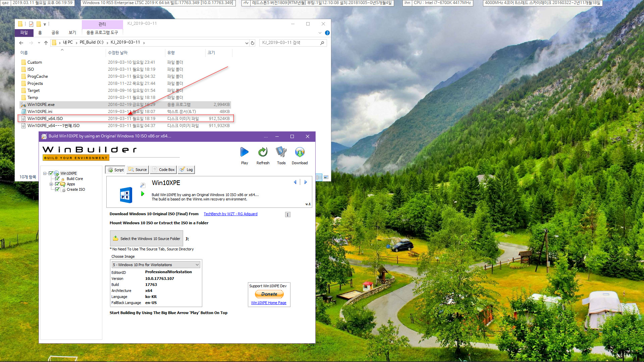Click Select the Windows 10 Source Folder button
This screenshot has height=362, width=644.
pos(147,239)
